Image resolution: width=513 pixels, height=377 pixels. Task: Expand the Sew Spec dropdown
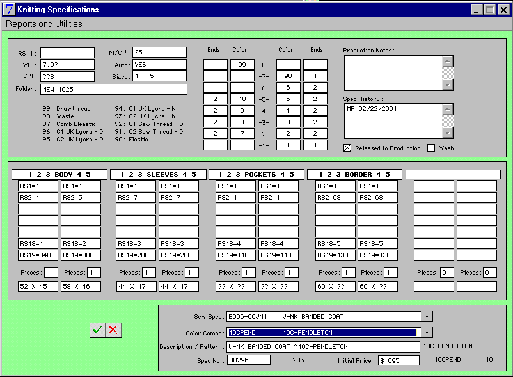click(427, 316)
